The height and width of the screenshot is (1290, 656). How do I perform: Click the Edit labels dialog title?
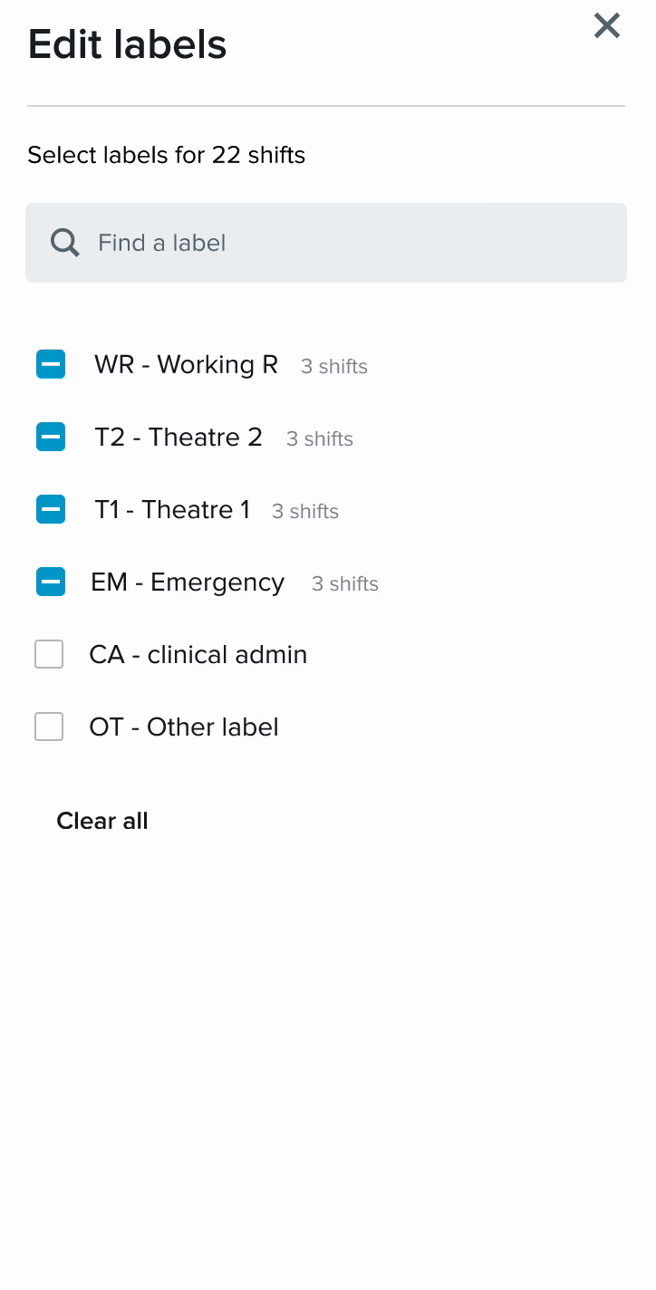pos(127,43)
